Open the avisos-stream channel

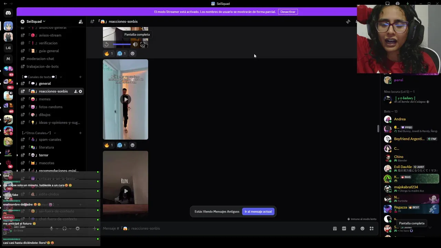[x=51, y=35]
